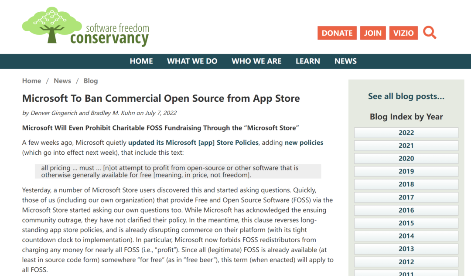
Task: Click the Software Freedom Conservancy tree logo
Action: 85,27
